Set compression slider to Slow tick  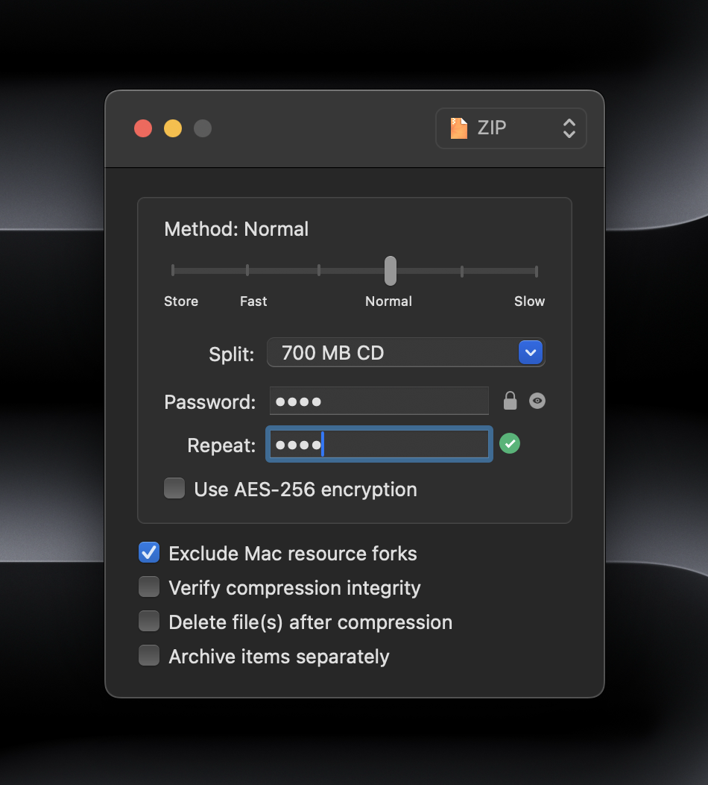point(536,271)
